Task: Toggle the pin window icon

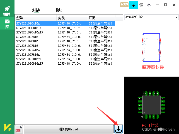Action: pos(134,5)
